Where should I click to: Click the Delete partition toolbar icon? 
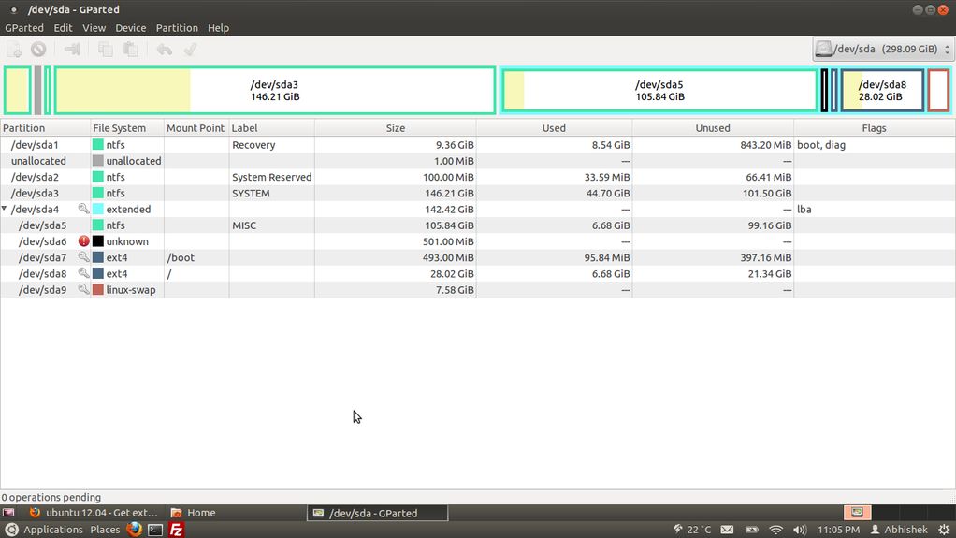(38, 50)
